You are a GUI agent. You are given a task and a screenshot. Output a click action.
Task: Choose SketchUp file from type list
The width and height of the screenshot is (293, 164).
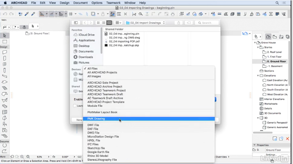149,148
